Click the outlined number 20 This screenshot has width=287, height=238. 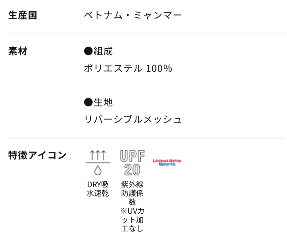click(132, 170)
